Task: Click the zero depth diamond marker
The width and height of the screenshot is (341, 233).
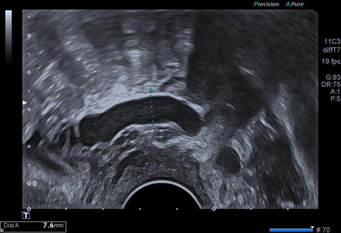Action: pos(29,183)
